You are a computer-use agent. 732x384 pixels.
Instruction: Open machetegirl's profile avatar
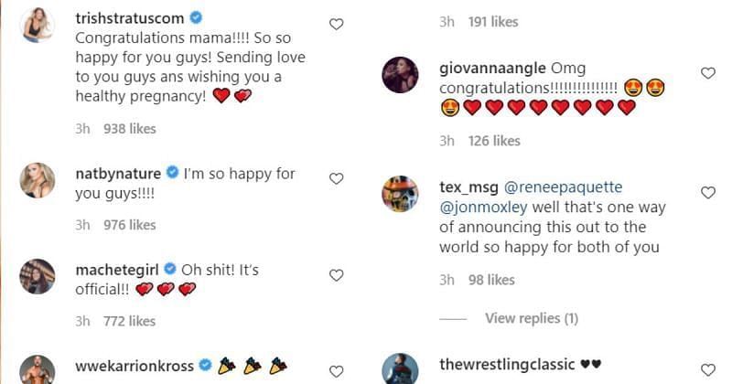38,275
